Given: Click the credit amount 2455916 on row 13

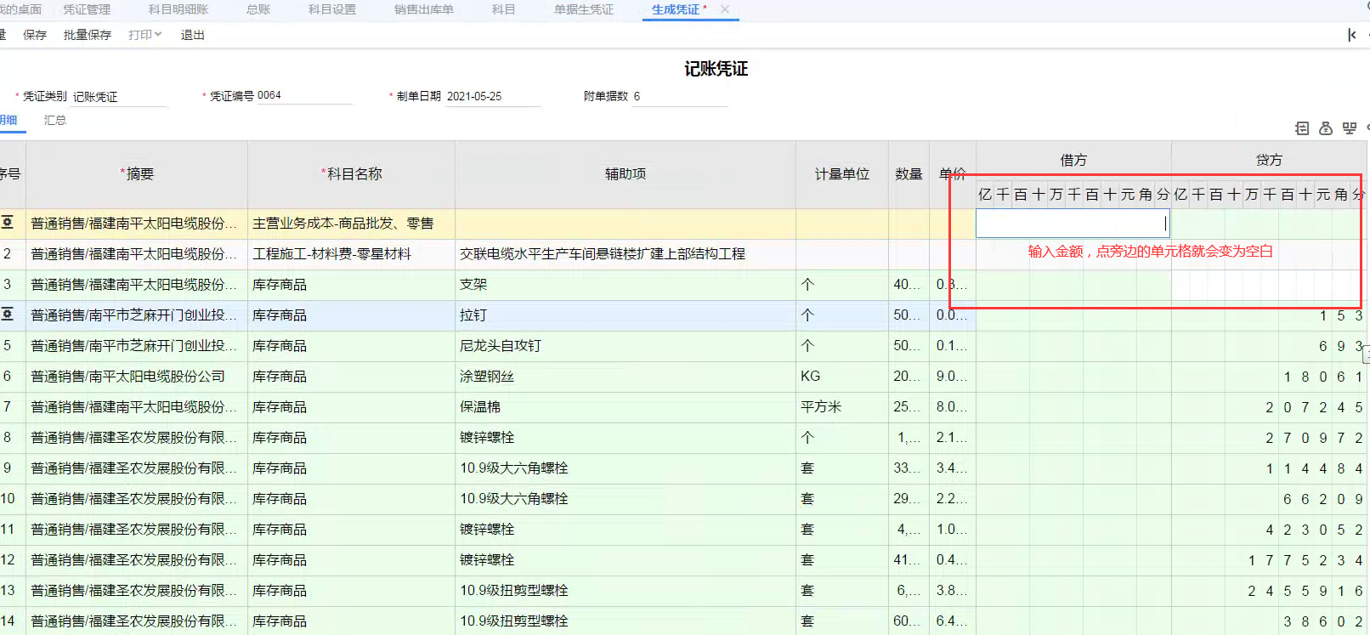Looking at the screenshot, I should pyautogui.click(x=1305, y=592).
